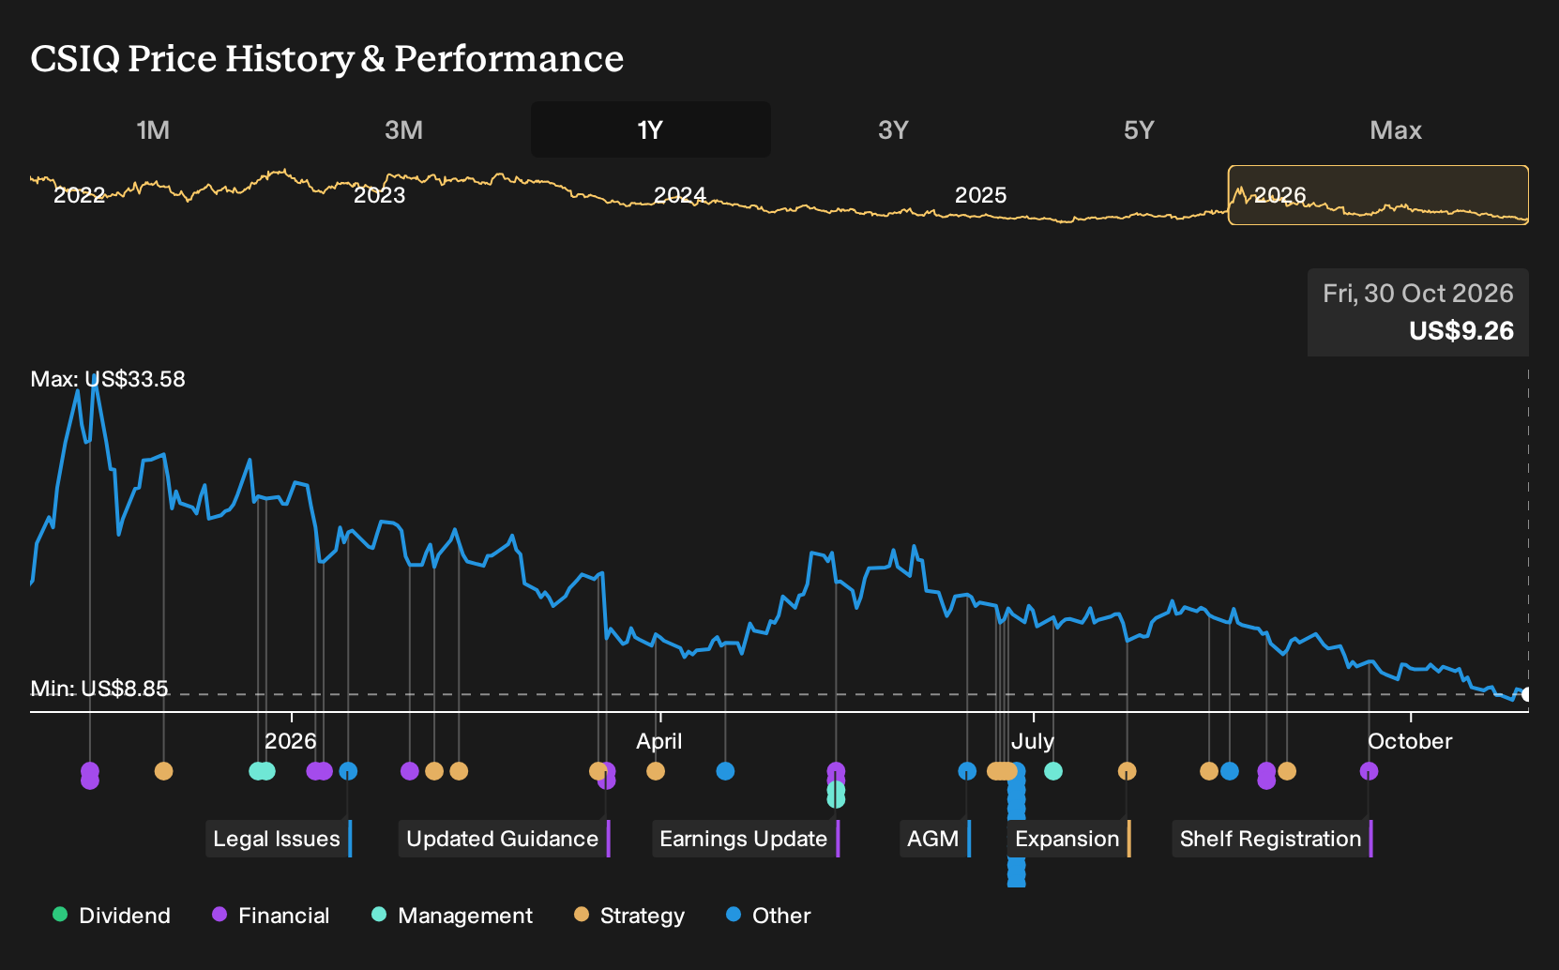Click the purple marker below the October label
1559x970 pixels.
(1369, 771)
